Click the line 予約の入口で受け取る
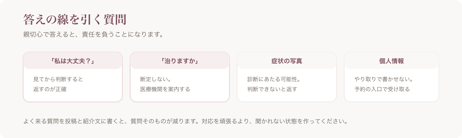The width and height of the screenshot is (462, 138). 382,89
